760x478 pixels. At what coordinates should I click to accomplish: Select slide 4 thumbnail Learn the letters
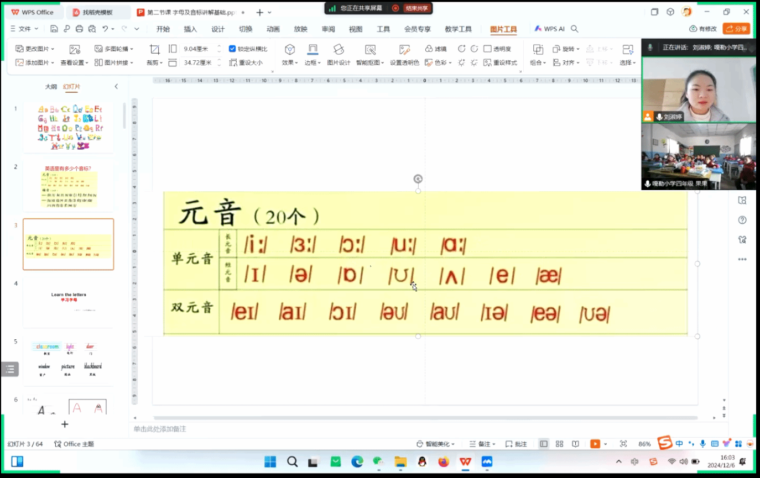click(x=69, y=302)
